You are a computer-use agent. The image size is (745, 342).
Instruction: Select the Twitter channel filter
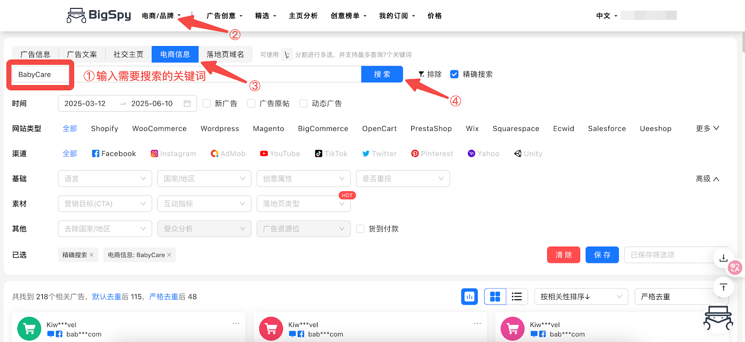(379, 154)
